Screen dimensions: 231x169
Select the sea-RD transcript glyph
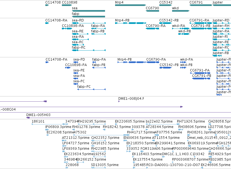pos(89,23)
